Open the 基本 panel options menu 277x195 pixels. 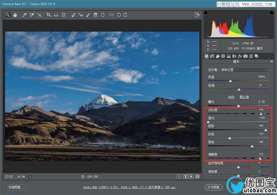[x=271, y=61]
